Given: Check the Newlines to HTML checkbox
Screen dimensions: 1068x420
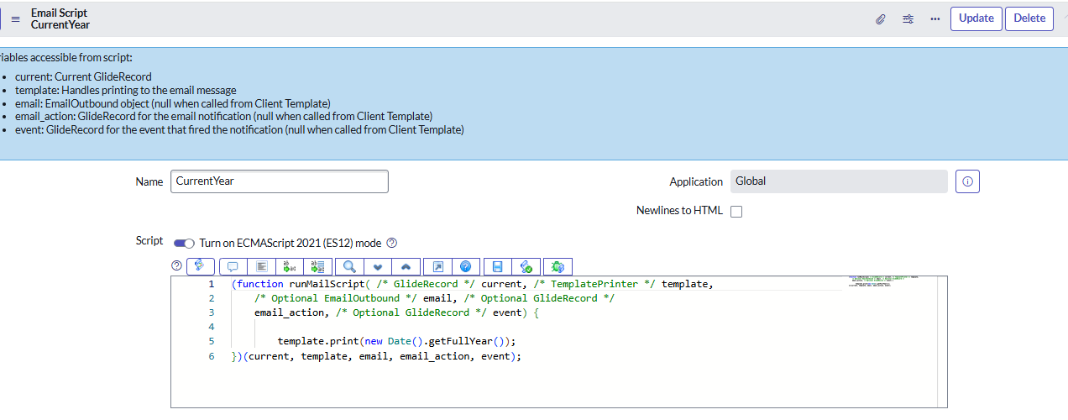Looking at the screenshot, I should click(736, 212).
